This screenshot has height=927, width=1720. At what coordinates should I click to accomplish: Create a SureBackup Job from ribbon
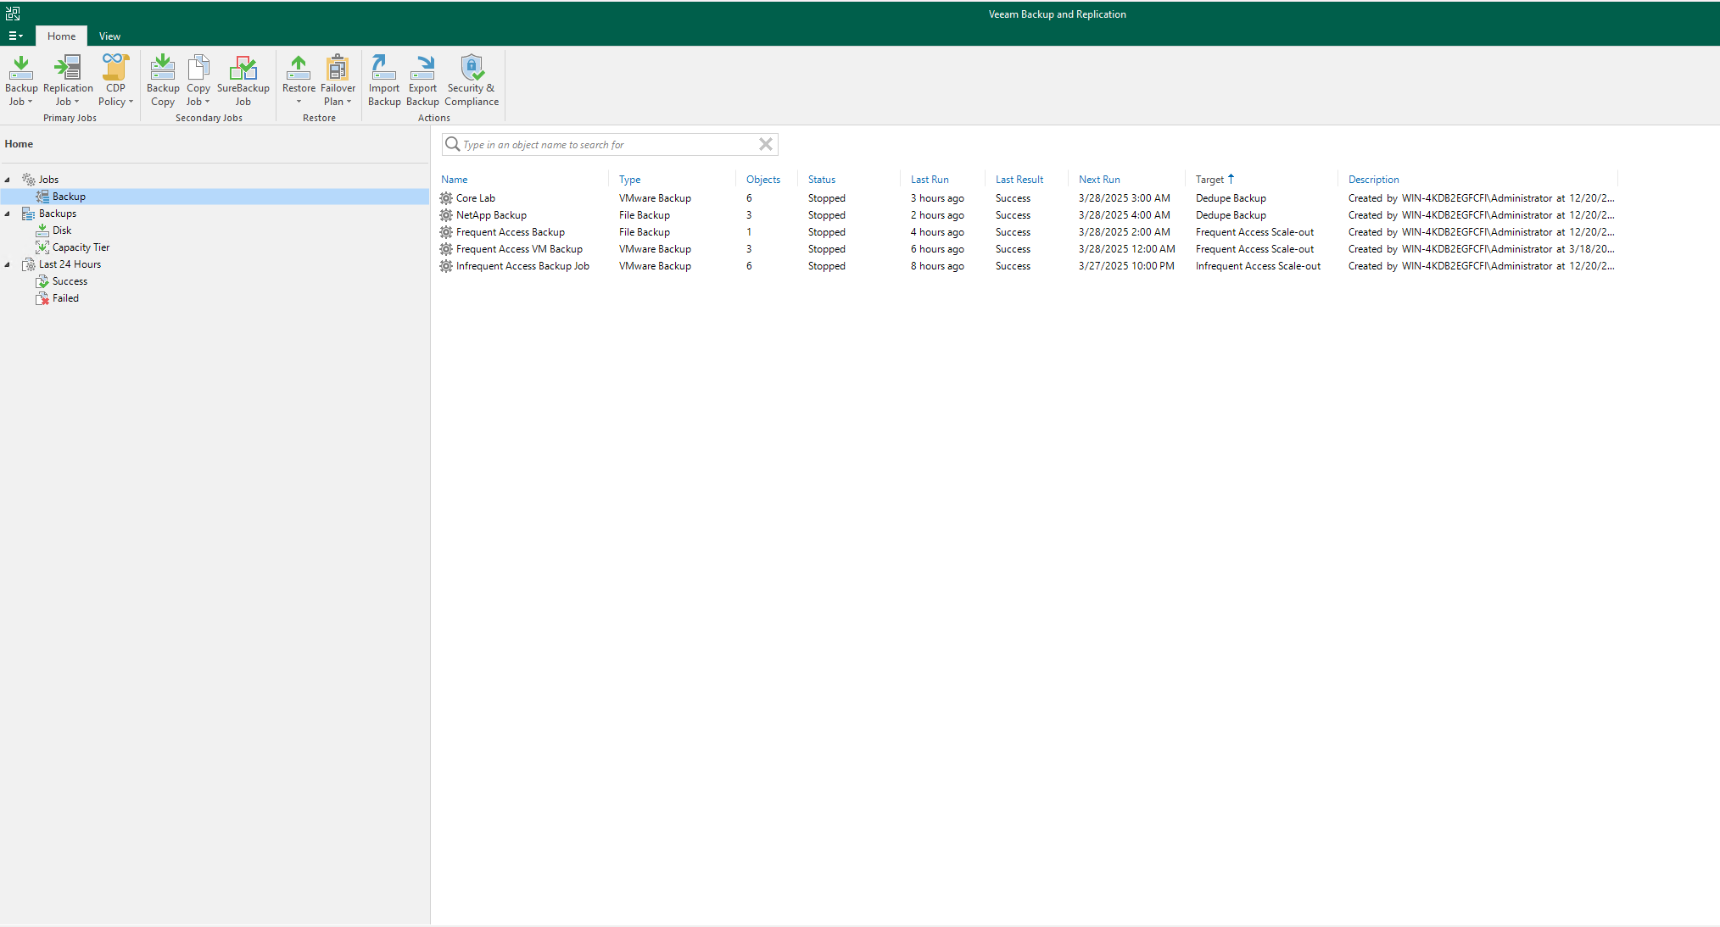(x=243, y=80)
